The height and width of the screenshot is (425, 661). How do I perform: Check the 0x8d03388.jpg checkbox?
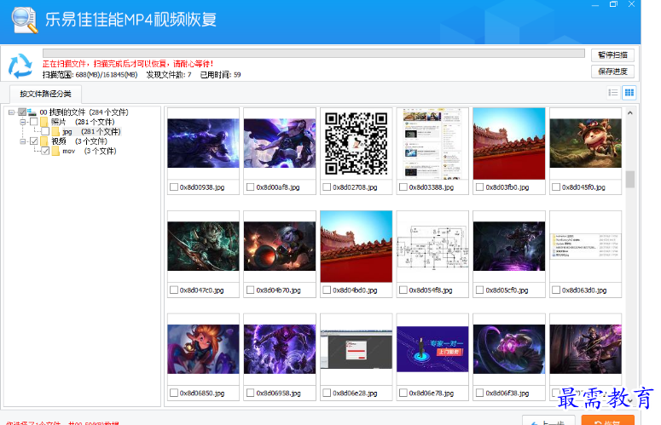(403, 187)
